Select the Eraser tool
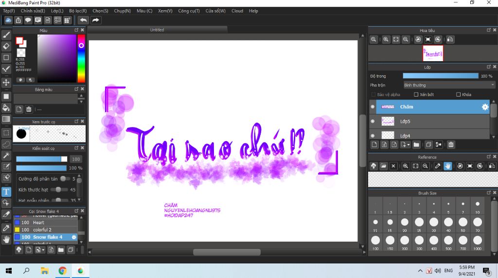 tap(6, 46)
